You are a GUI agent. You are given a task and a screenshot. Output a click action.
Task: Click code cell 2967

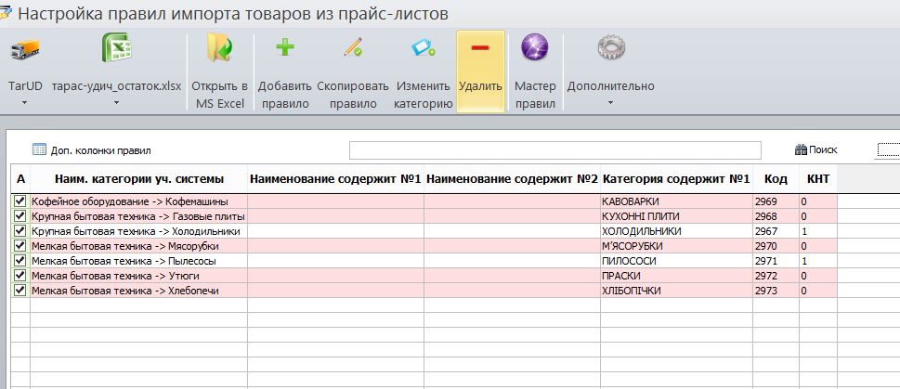tap(776, 231)
